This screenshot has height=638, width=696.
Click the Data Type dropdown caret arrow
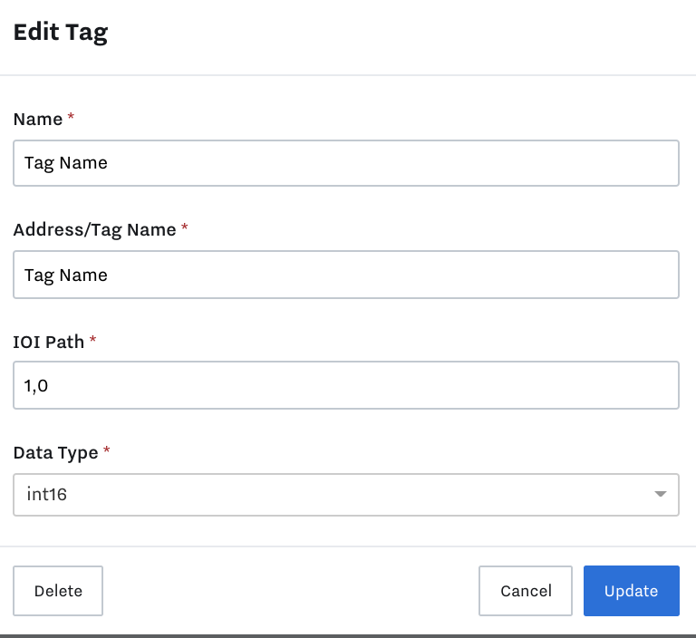click(x=660, y=494)
